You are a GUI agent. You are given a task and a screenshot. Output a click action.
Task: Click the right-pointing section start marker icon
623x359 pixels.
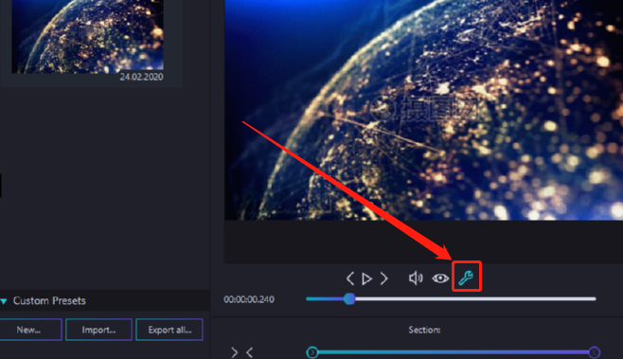tap(235, 352)
